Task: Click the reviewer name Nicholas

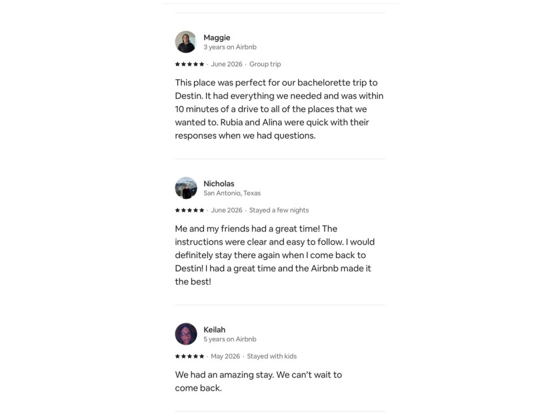Action: [219, 183]
